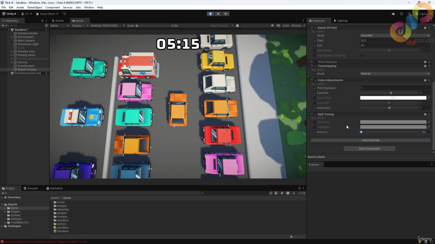
Task: Toggle the End override checkbox
Action: point(314,45)
